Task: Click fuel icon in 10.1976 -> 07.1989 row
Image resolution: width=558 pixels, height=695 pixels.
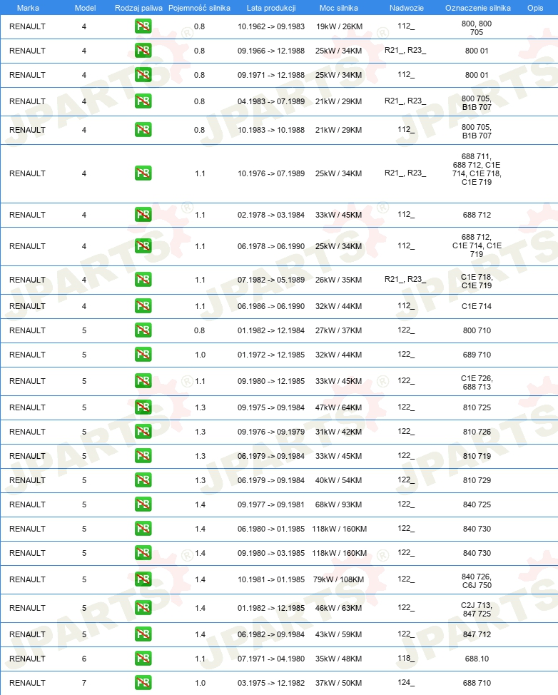Action: 143,173
